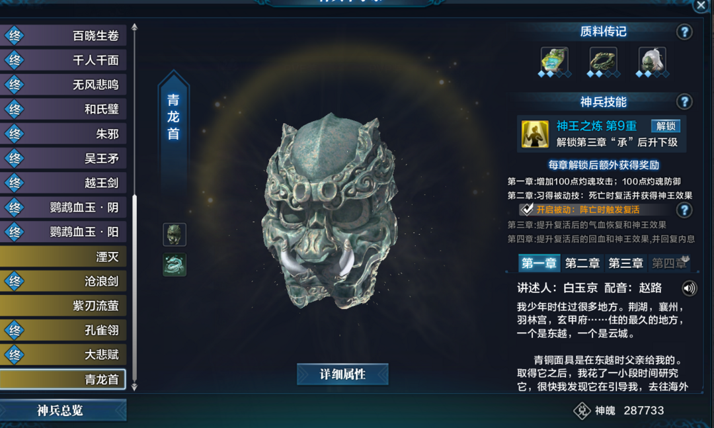
Task: Click the list scroll down arrow
Action: 134,387
